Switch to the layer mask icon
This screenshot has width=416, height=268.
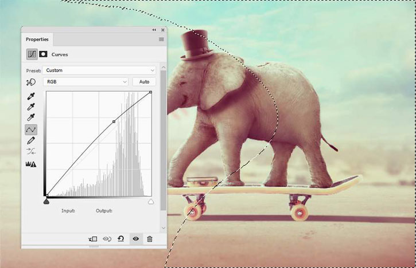[43, 54]
